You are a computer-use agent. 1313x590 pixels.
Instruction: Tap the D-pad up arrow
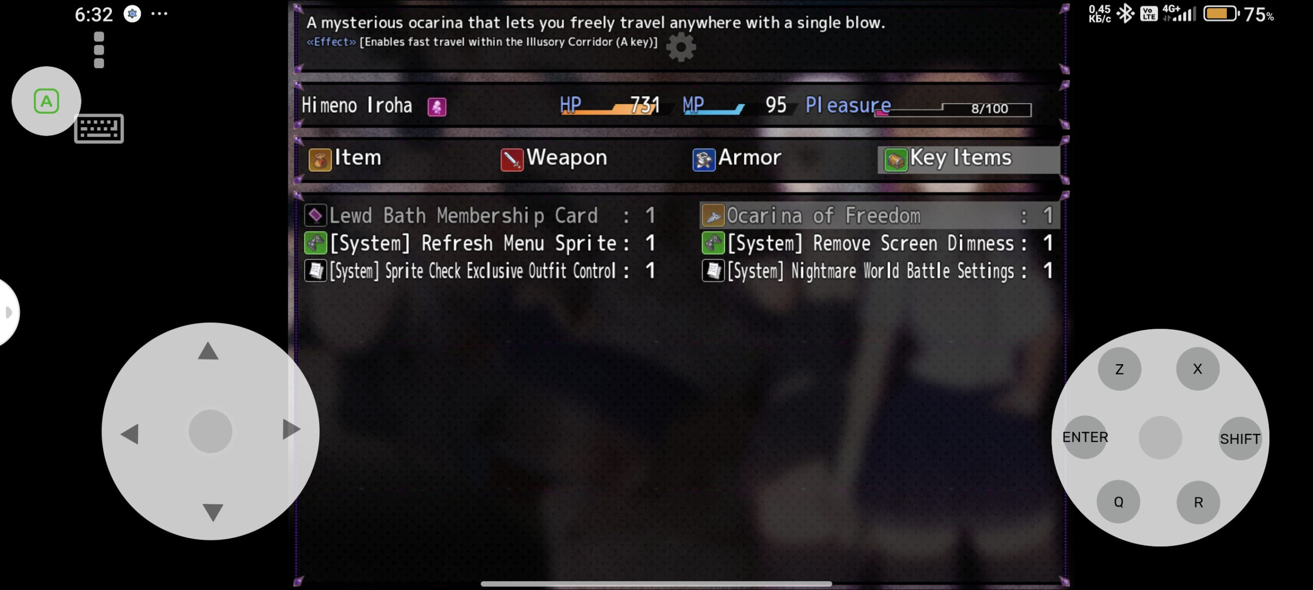click(x=208, y=351)
